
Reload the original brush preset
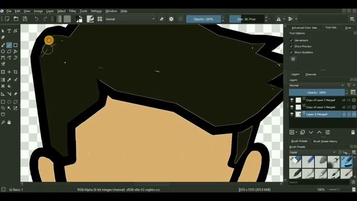[x=181, y=19]
